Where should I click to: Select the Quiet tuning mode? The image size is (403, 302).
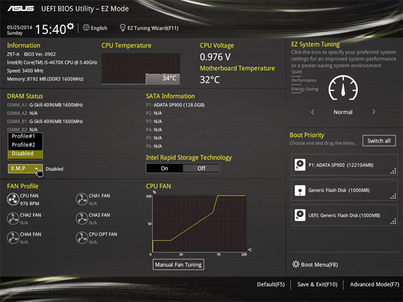click(x=297, y=72)
